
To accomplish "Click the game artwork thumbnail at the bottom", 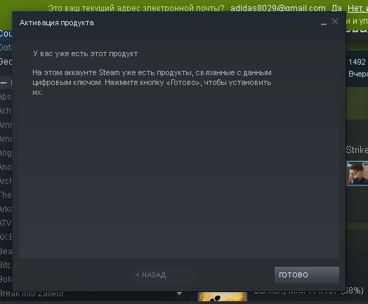I will [223, 296].
